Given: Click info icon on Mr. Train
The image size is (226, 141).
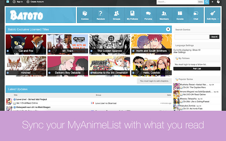Looking at the screenshot, I should click(x=49, y=51).
